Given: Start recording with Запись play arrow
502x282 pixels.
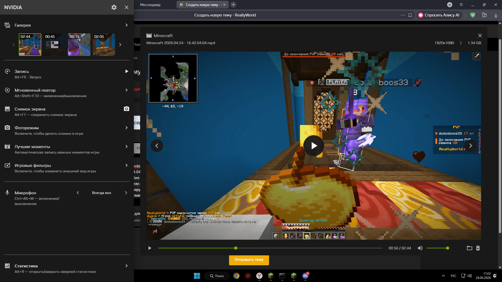Looking at the screenshot, I should [127, 71].
